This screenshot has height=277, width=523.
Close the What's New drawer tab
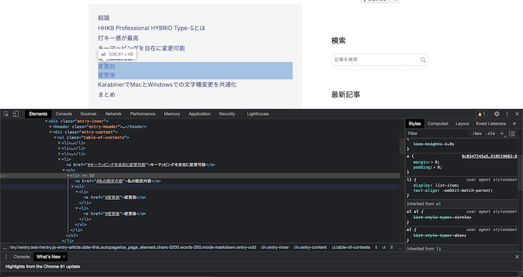coord(63,257)
